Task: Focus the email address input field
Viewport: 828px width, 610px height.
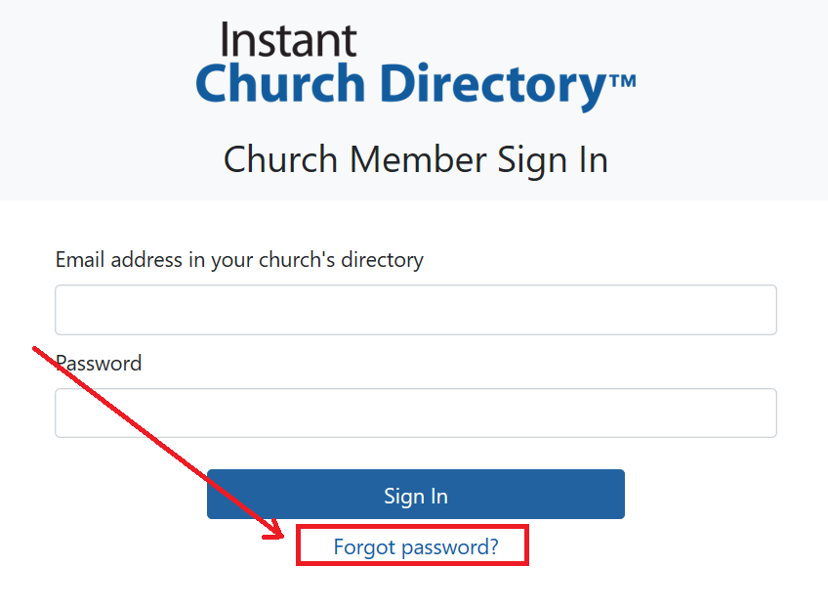Action: pyautogui.click(x=416, y=310)
